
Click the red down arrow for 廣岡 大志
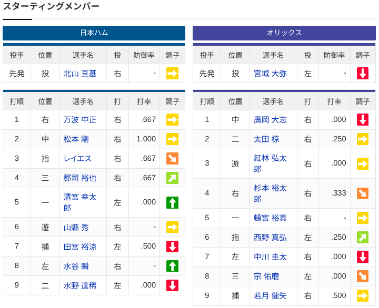click(363, 120)
